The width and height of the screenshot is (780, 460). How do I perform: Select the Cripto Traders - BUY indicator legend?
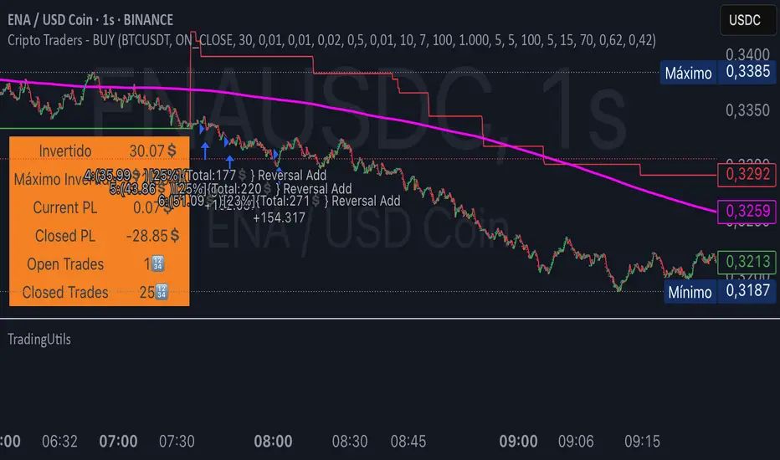click(331, 40)
